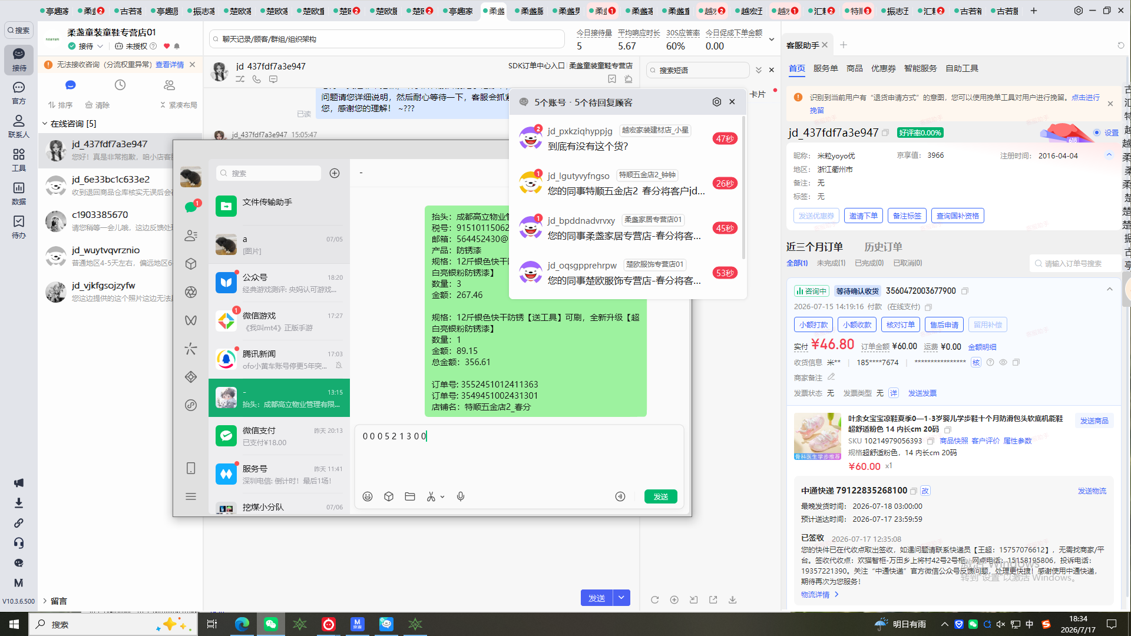Switch to the 自助工具 tab
Viewport: 1131px width, 636px height.
click(962, 68)
